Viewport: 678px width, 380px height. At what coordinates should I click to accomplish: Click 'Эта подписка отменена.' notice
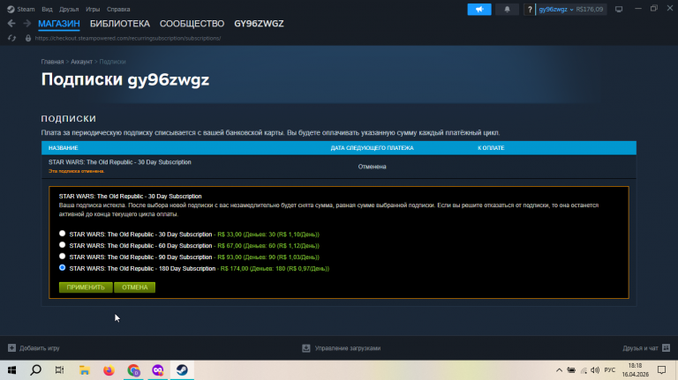click(x=76, y=171)
